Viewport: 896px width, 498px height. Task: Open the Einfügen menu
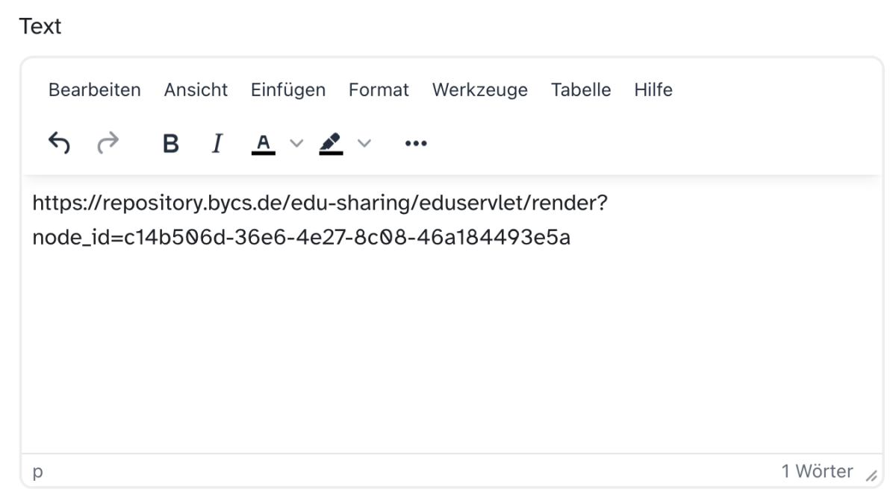(288, 90)
